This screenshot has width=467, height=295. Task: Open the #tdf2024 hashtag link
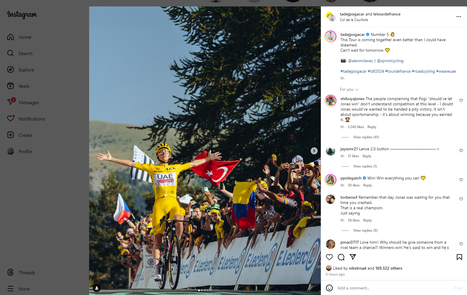pyautogui.click(x=376, y=71)
